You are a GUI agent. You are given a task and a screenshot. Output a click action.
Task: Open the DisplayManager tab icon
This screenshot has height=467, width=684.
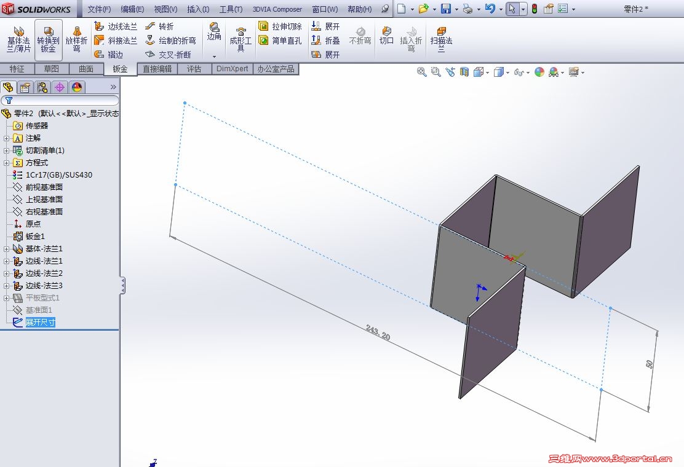[x=77, y=87]
